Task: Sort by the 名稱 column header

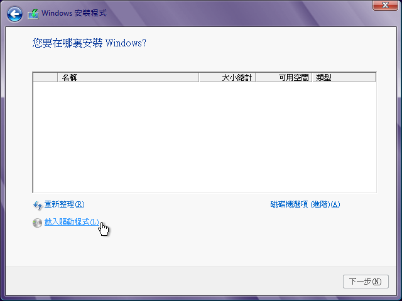Action: pos(128,77)
